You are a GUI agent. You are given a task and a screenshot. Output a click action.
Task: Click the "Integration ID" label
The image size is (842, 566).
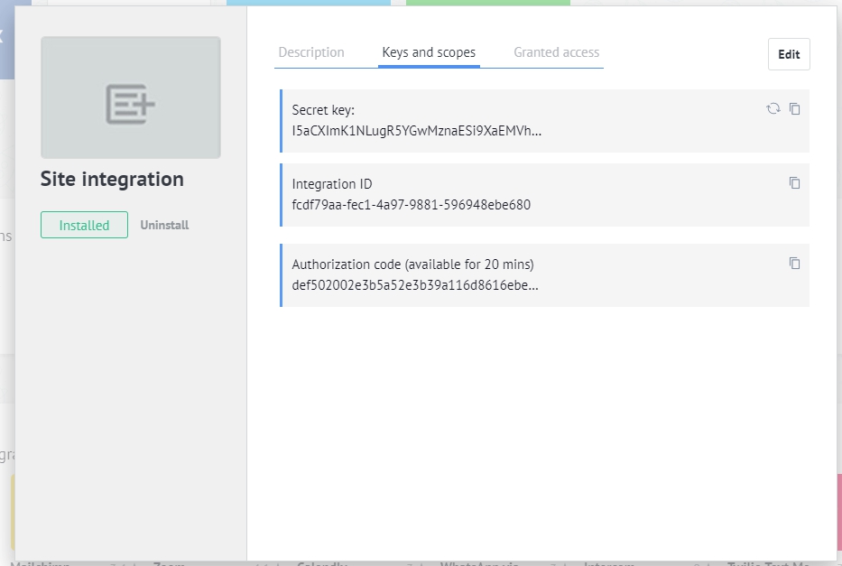tap(332, 184)
